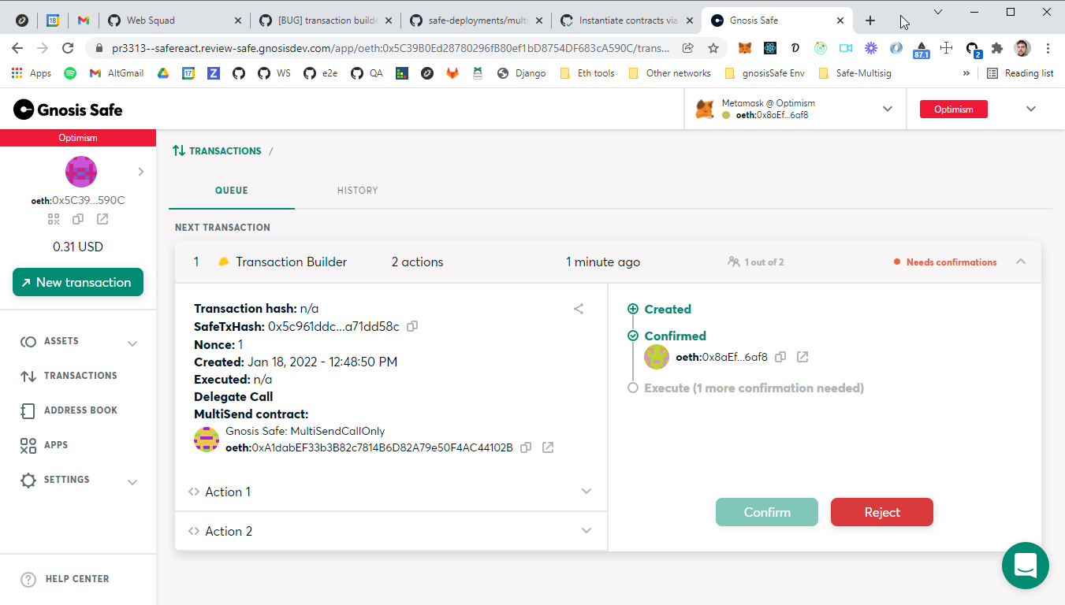Click the Reject button
Screen dimensions: 1065x605
[882, 512]
